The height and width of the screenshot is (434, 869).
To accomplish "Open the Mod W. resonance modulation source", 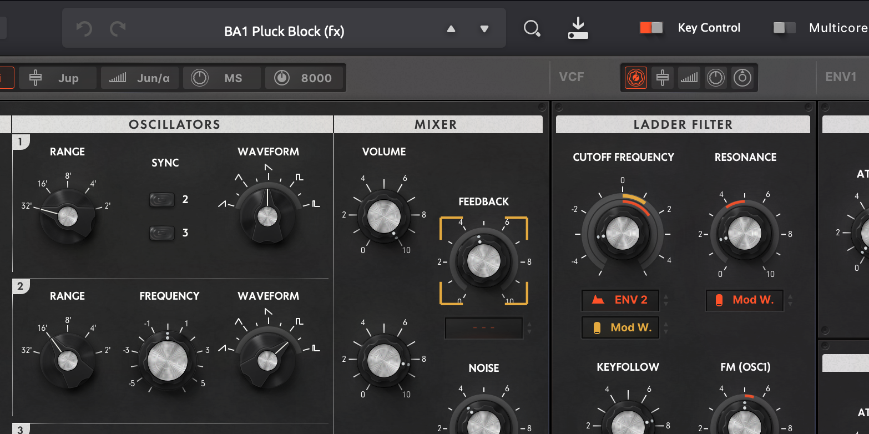I will [744, 300].
